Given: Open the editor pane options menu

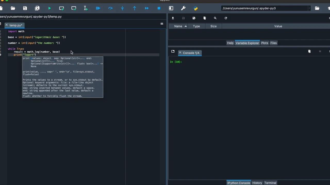Looking at the screenshot, I should click(162, 24).
